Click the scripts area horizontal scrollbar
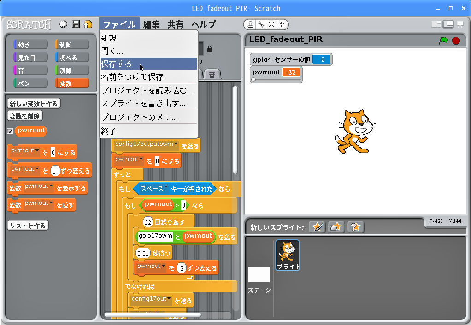Viewport: 471px width, 325px height. (x=153, y=314)
